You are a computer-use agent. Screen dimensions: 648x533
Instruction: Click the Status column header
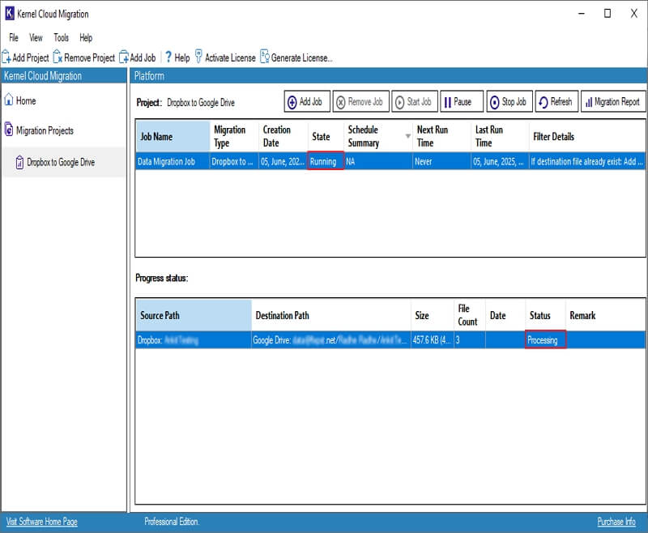click(545, 315)
